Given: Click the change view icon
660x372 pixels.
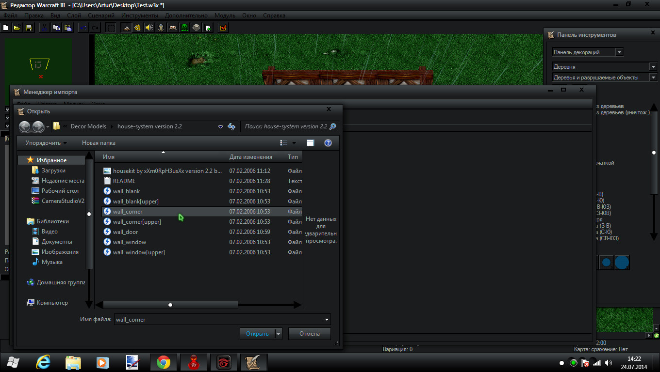Looking at the screenshot, I should click(x=284, y=143).
